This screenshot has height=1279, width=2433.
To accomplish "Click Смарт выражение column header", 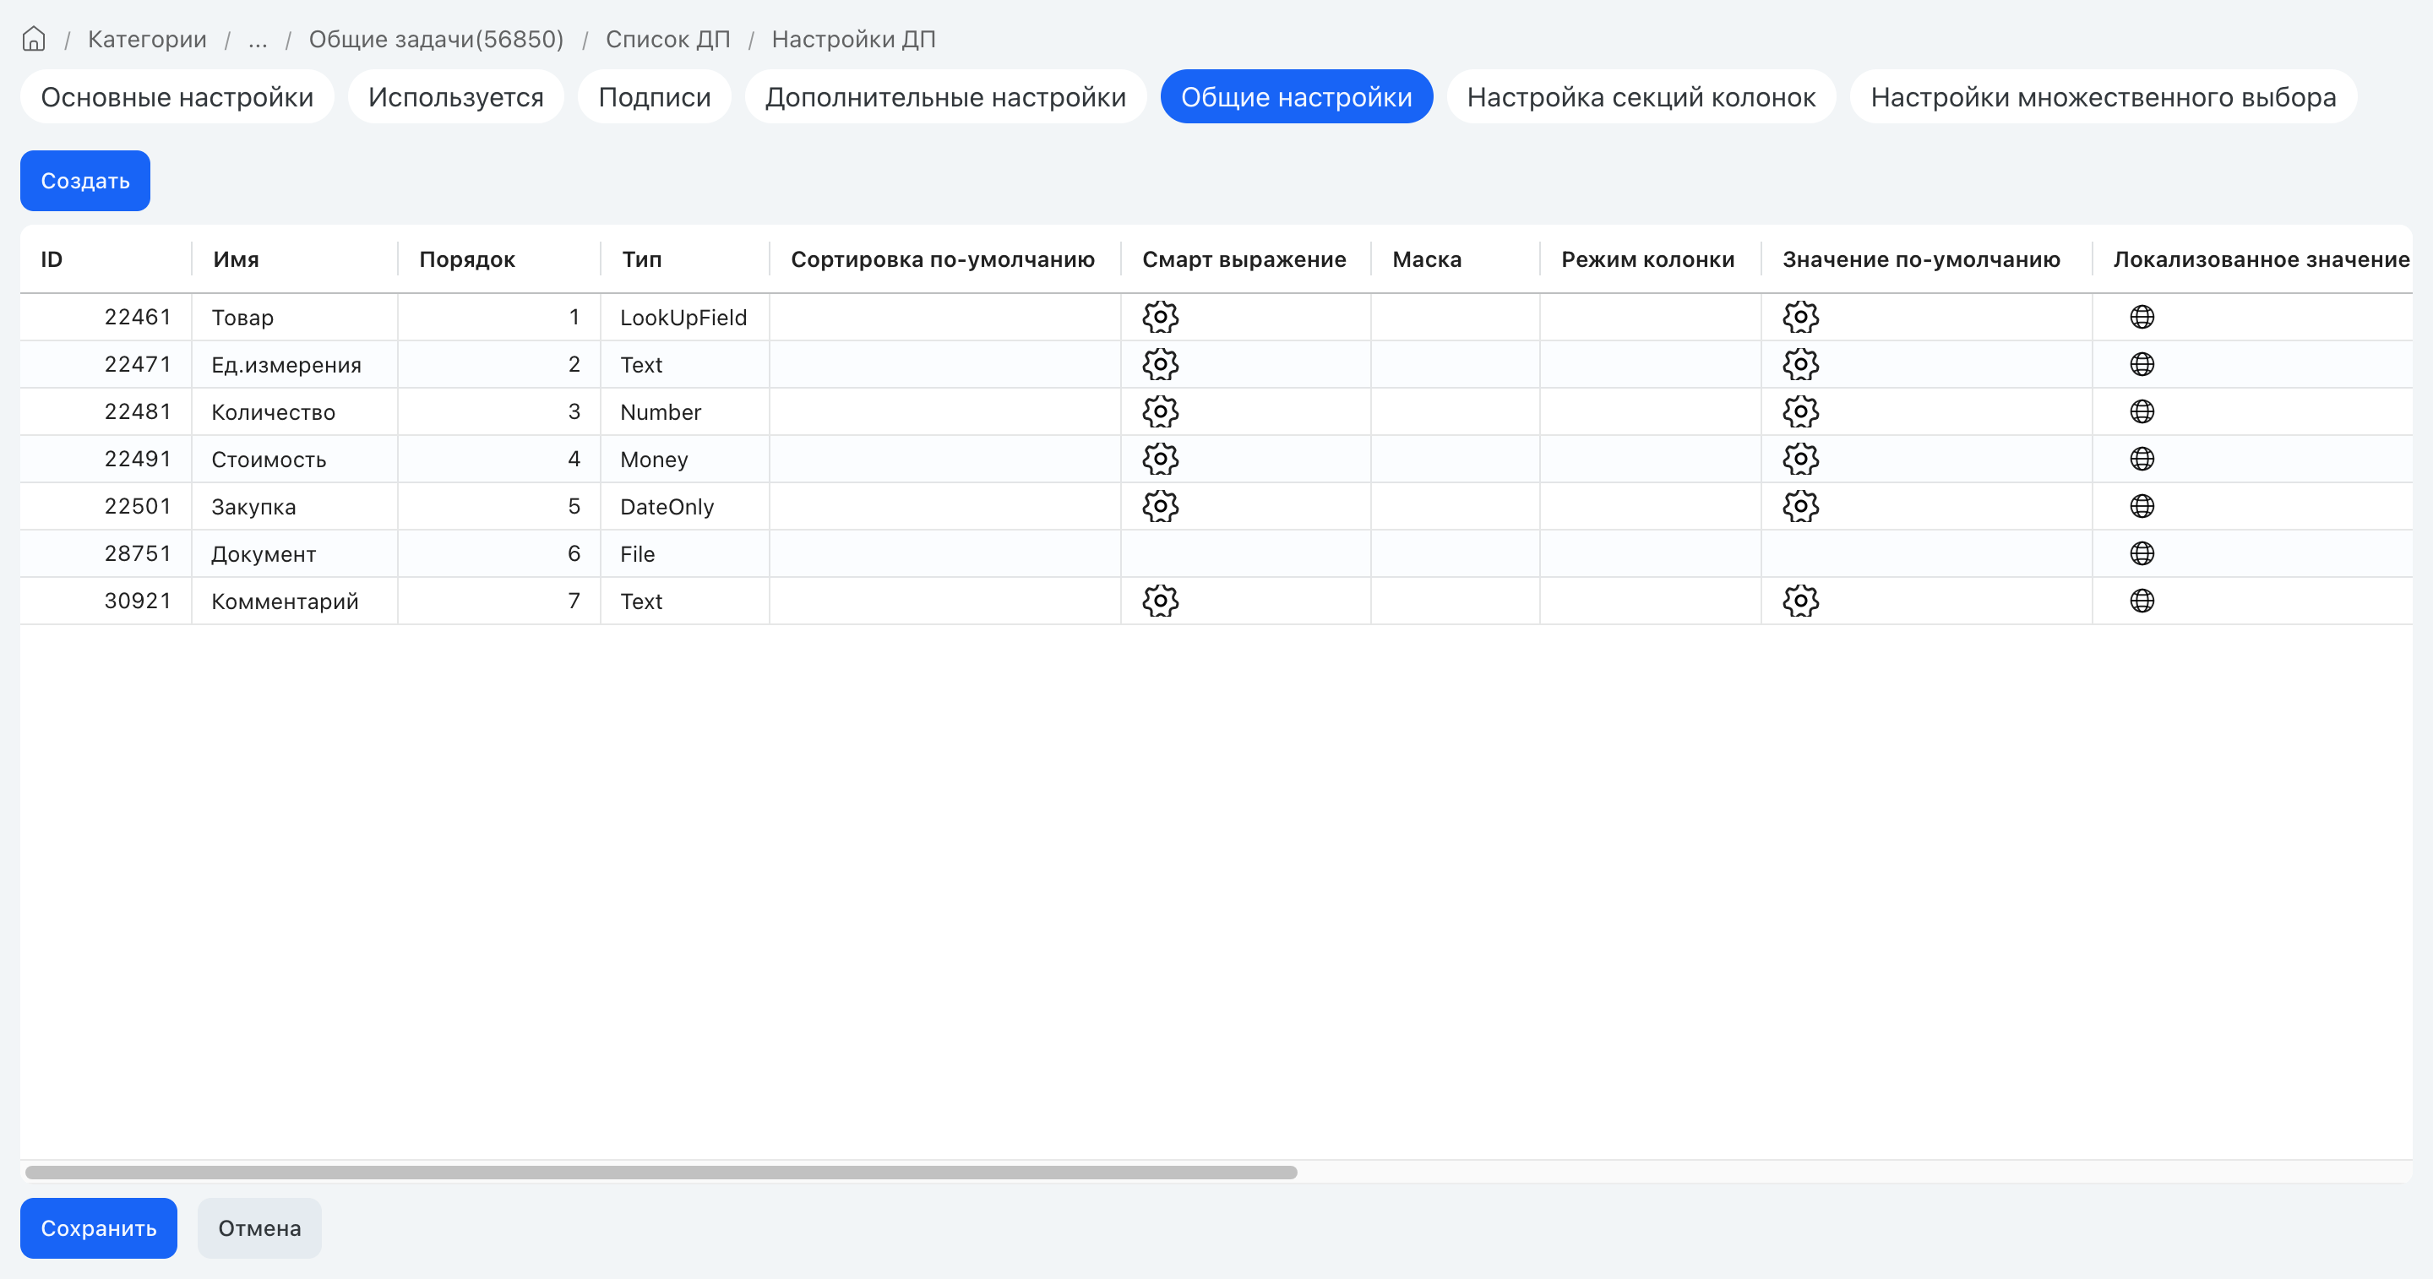I will click(x=1246, y=259).
